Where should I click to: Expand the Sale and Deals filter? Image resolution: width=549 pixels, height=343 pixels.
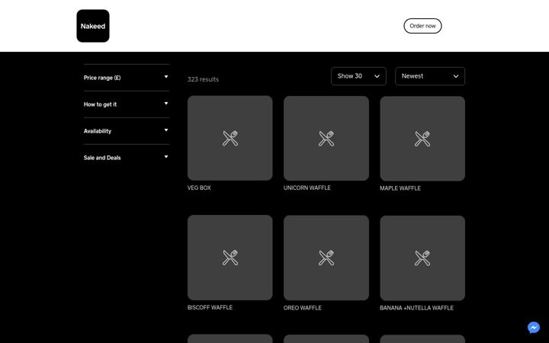pyautogui.click(x=127, y=158)
